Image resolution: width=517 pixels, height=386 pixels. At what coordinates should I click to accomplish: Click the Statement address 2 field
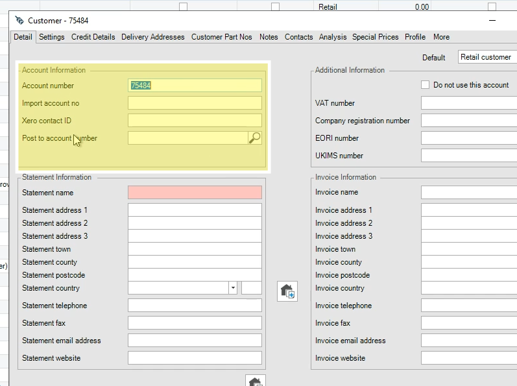[195, 223]
